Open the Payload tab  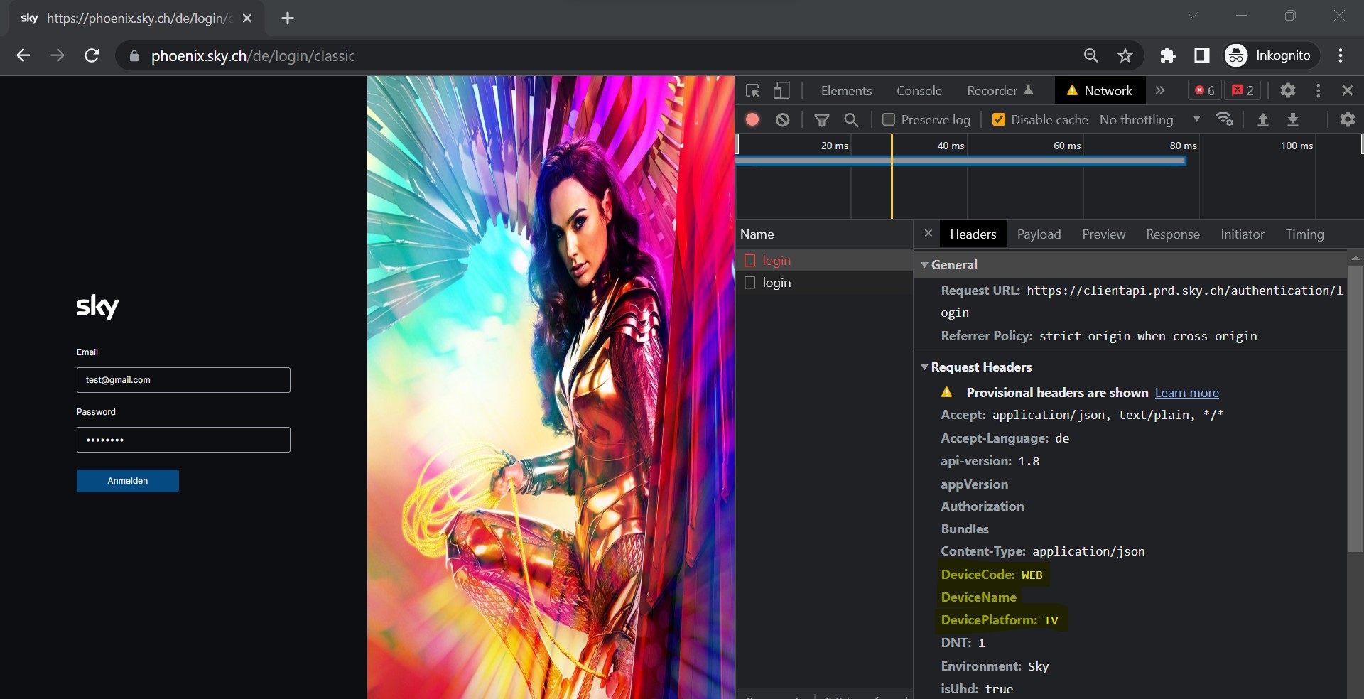point(1039,234)
